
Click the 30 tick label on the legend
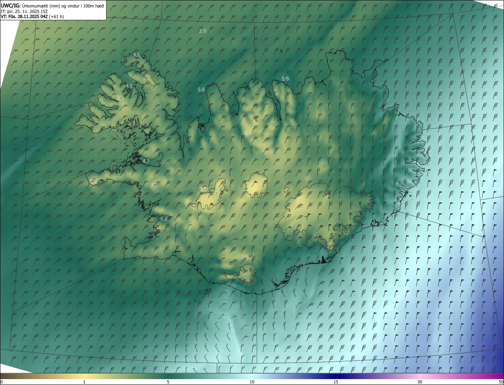[x=420, y=382]
